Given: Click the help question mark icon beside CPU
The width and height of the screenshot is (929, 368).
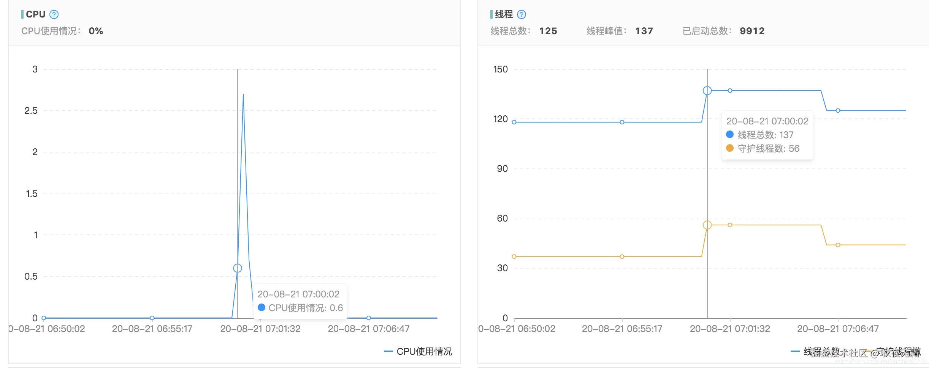Looking at the screenshot, I should pyautogui.click(x=54, y=14).
